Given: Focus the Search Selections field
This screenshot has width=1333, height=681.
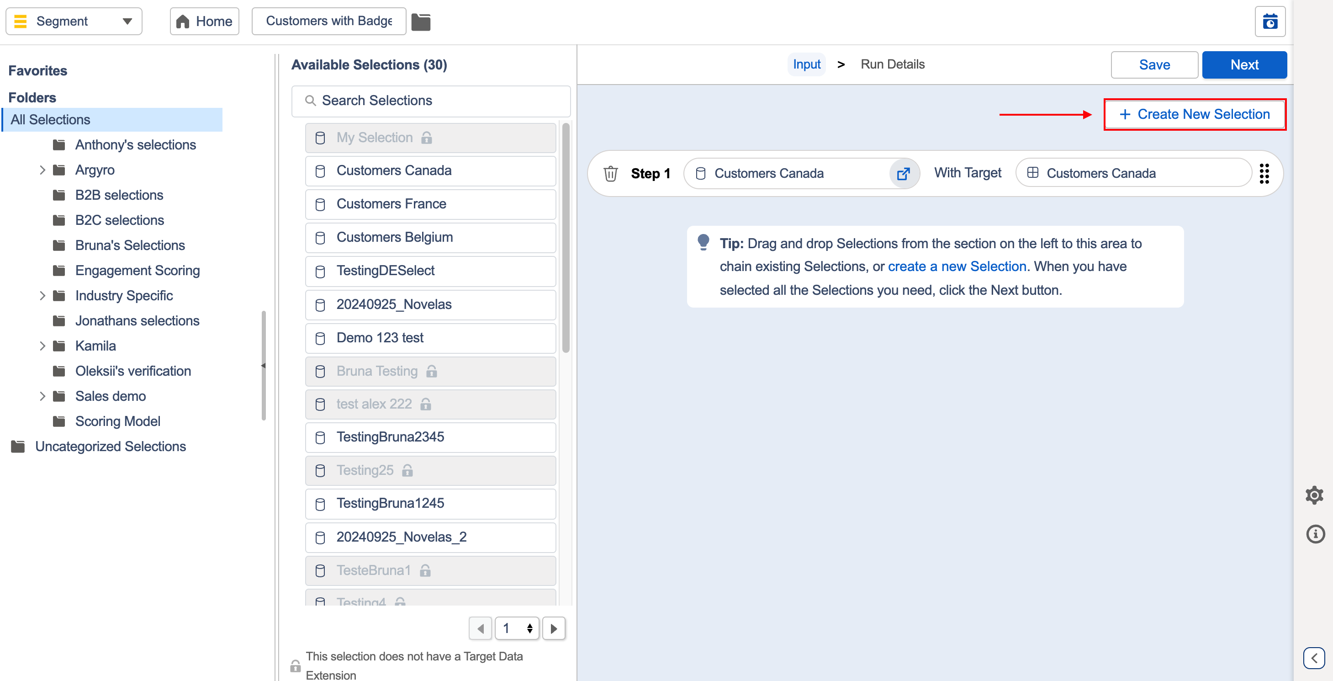Looking at the screenshot, I should click(x=431, y=101).
